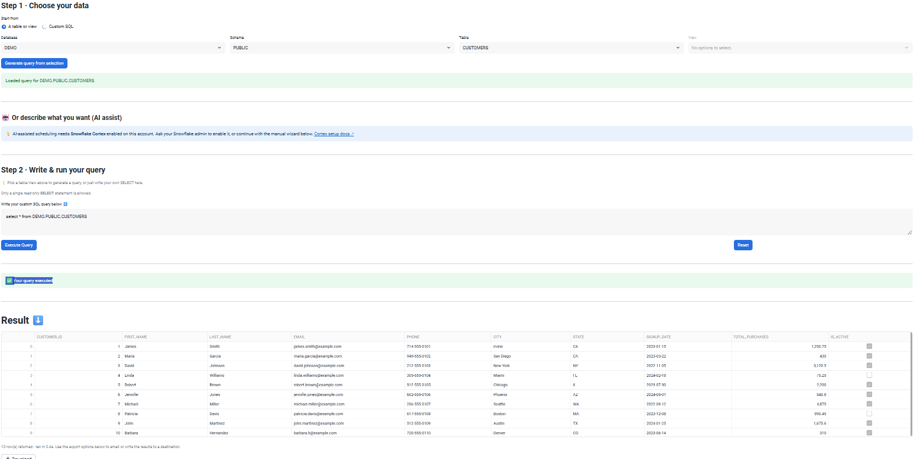Click the LAST_NAME column header
This screenshot has width=916, height=459.
[x=250, y=337]
